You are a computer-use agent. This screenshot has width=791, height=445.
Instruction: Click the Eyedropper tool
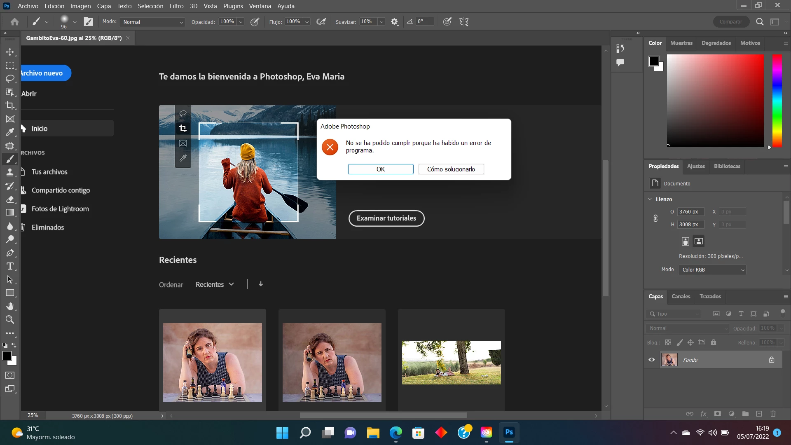pos(10,132)
